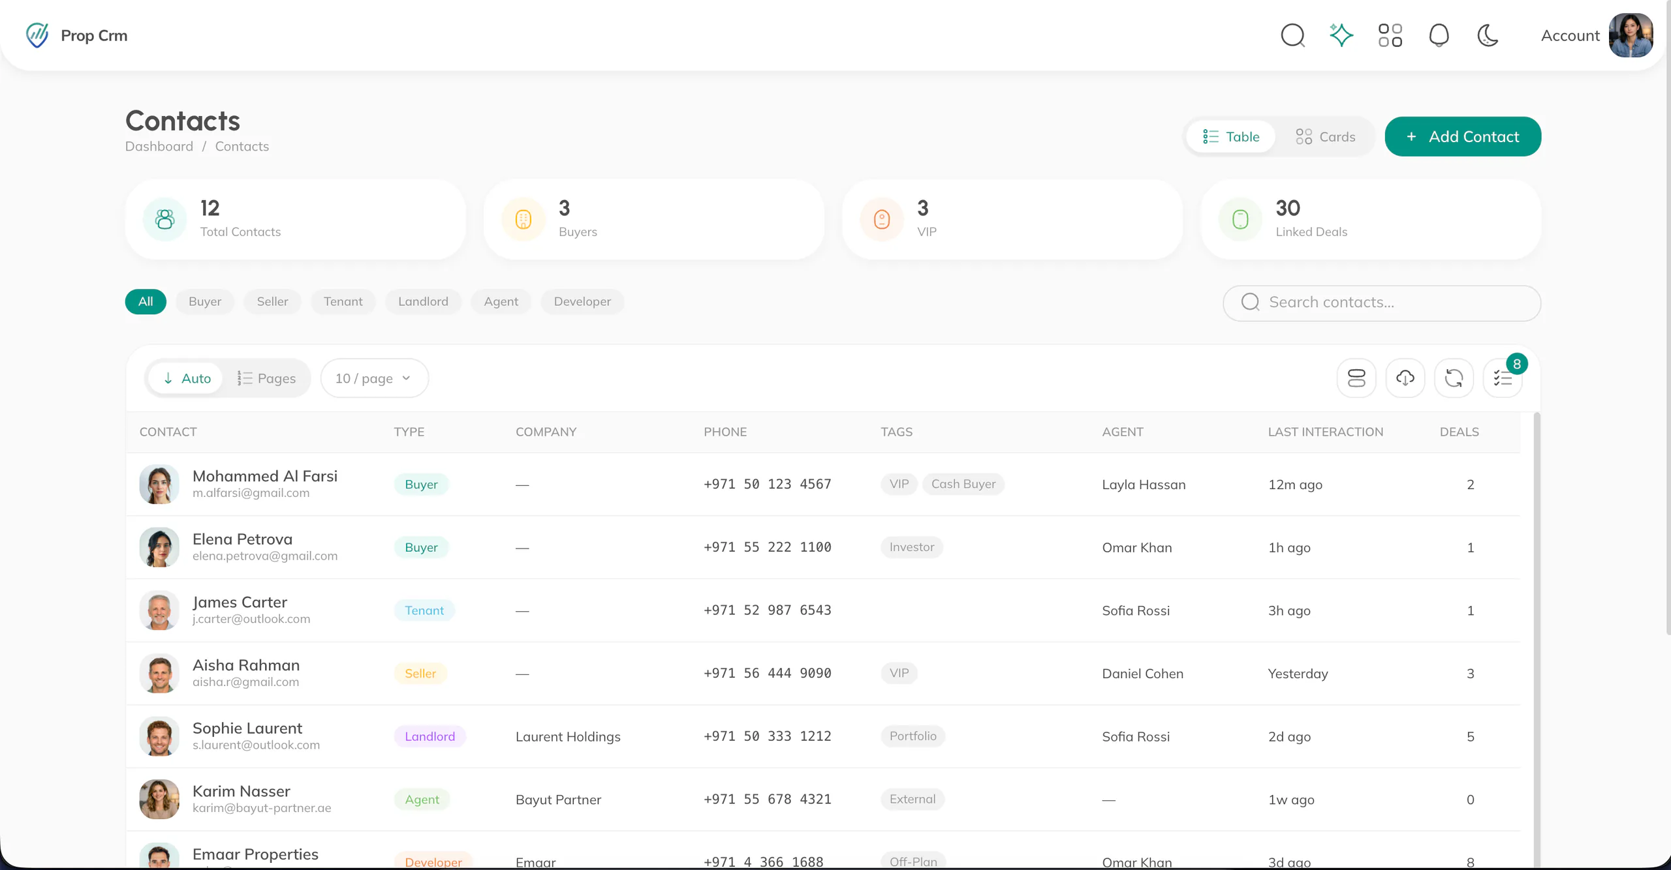1671x870 pixels.
Task: Filter contacts by Tenant
Action: click(343, 301)
